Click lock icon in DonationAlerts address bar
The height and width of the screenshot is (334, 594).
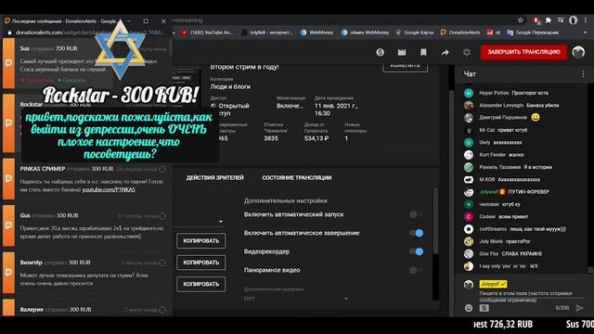point(10,32)
